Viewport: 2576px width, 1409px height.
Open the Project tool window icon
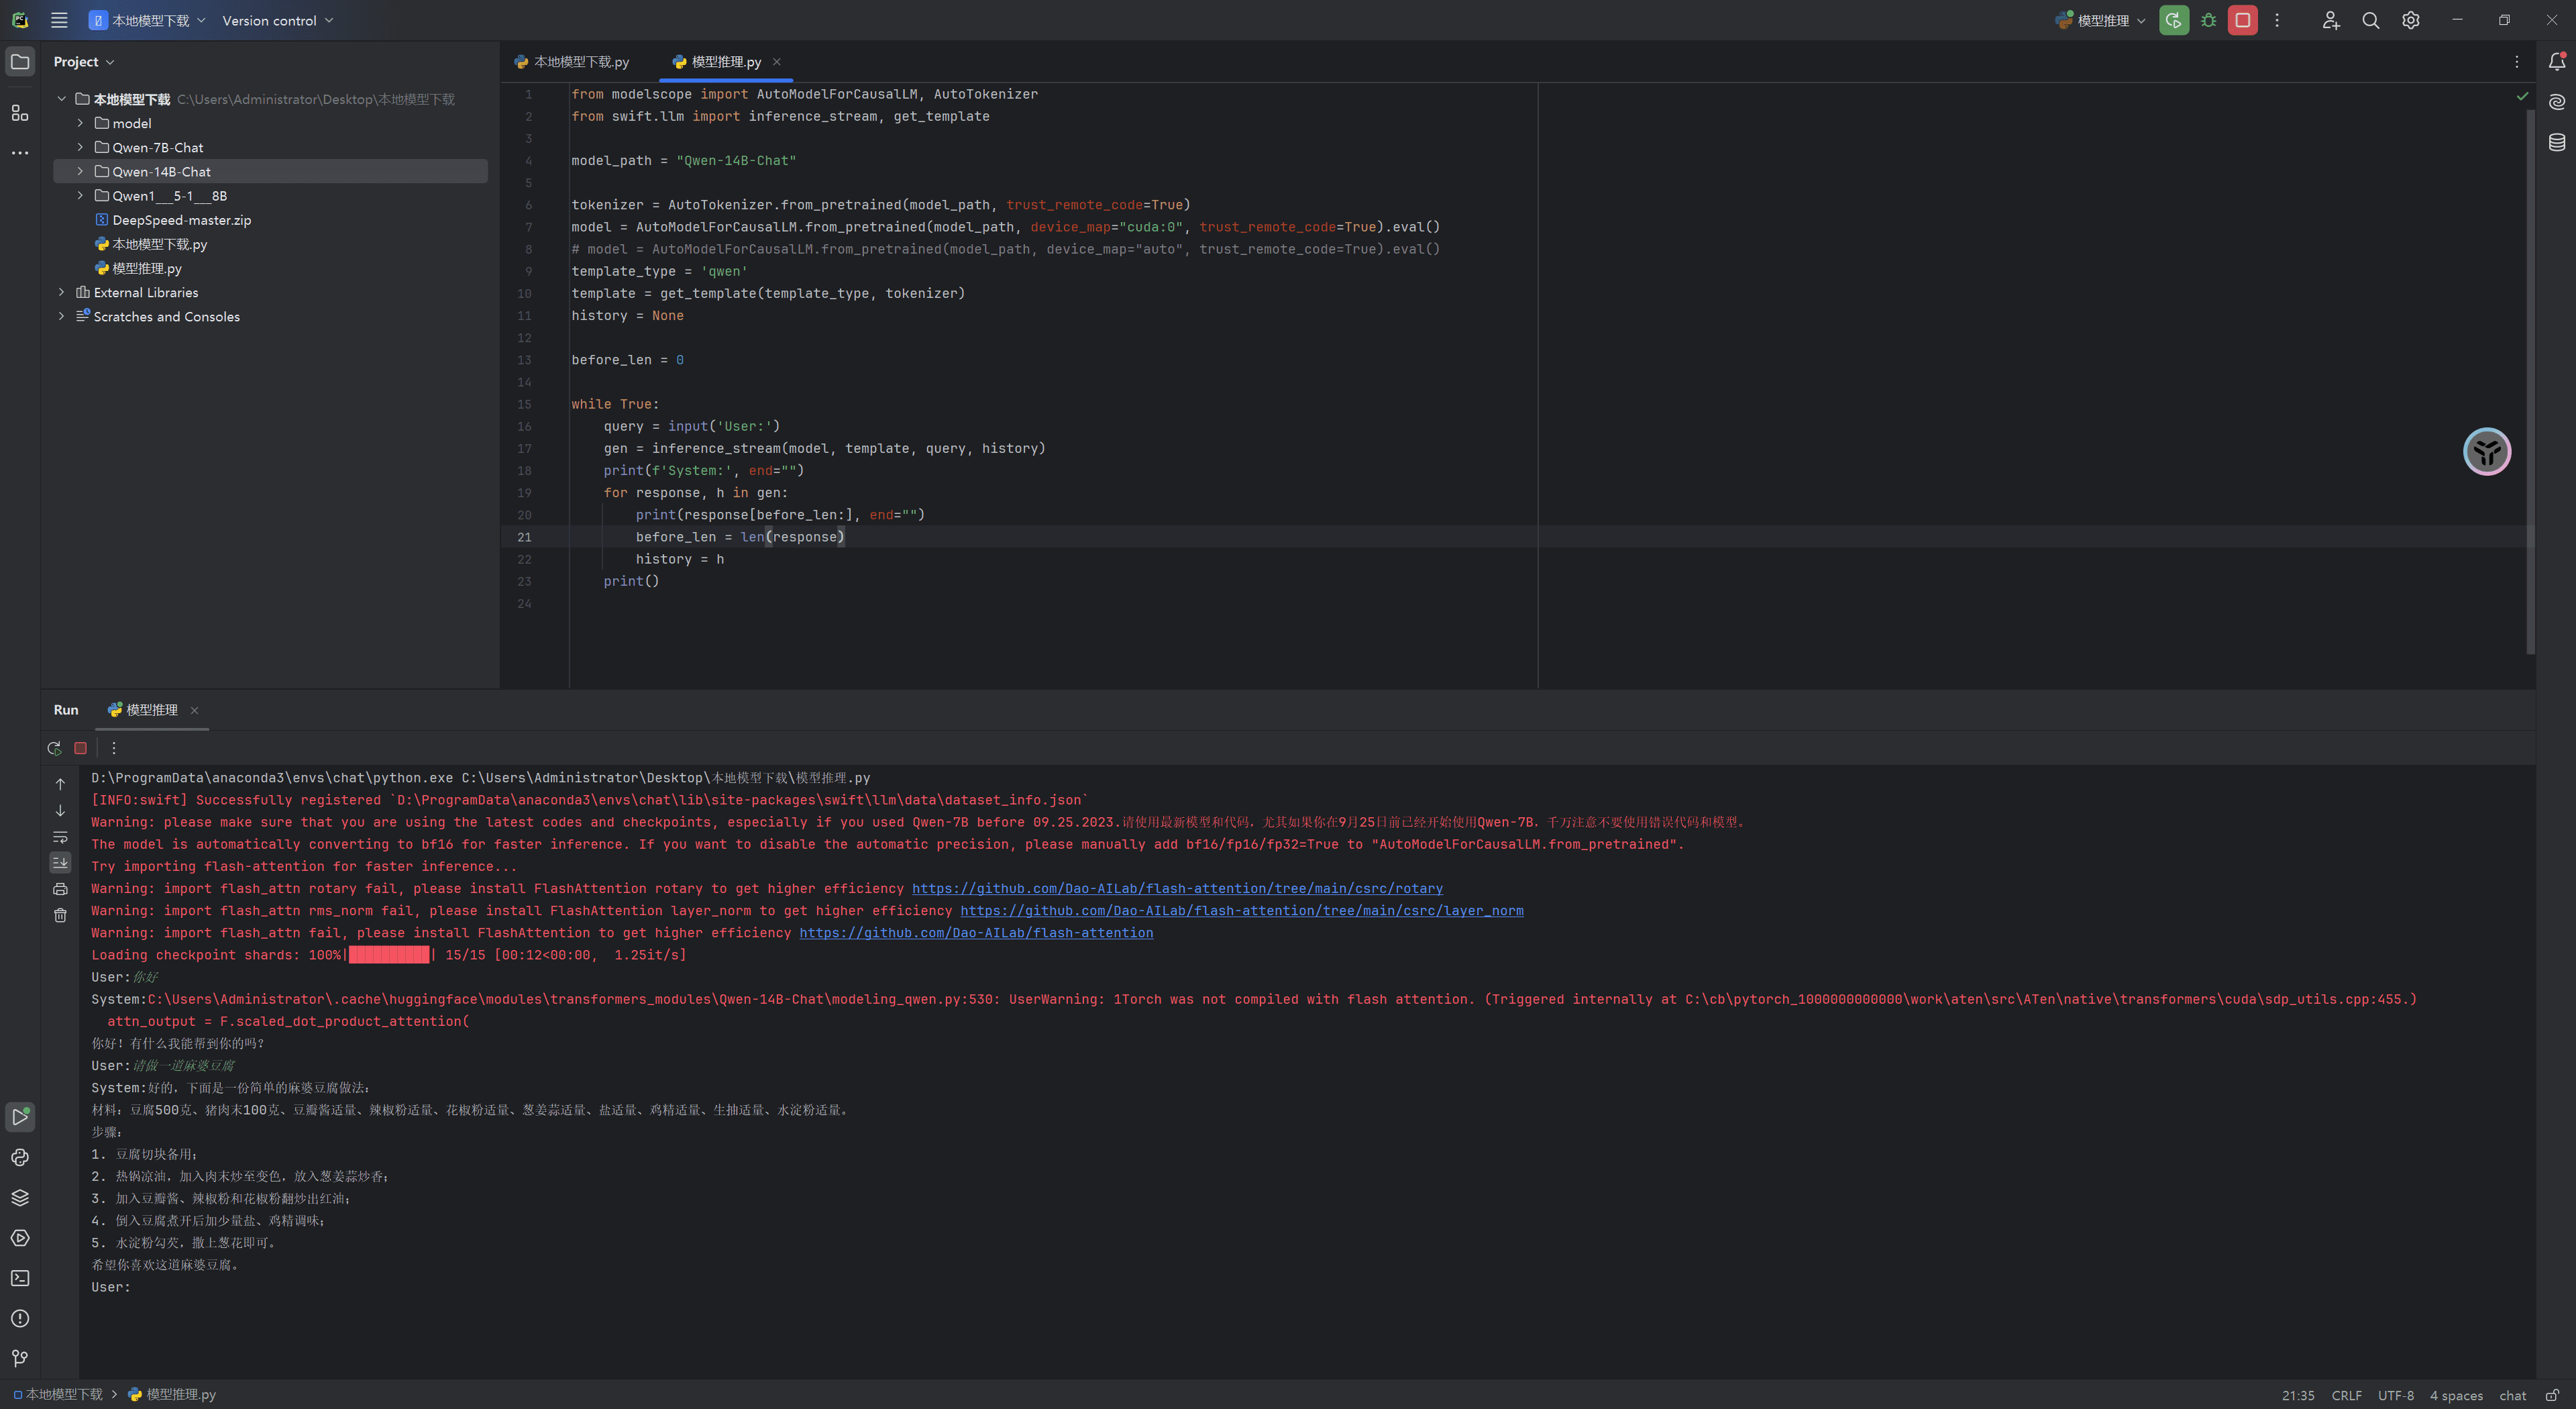pos(20,62)
